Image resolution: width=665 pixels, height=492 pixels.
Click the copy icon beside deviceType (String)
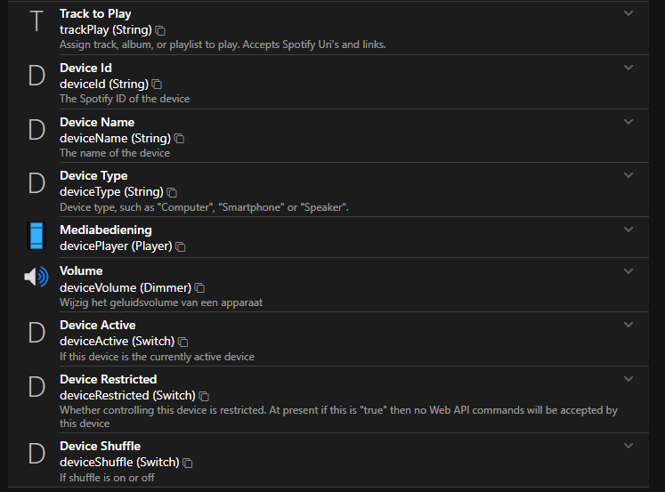pyautogui.click(x=172, y=192)
